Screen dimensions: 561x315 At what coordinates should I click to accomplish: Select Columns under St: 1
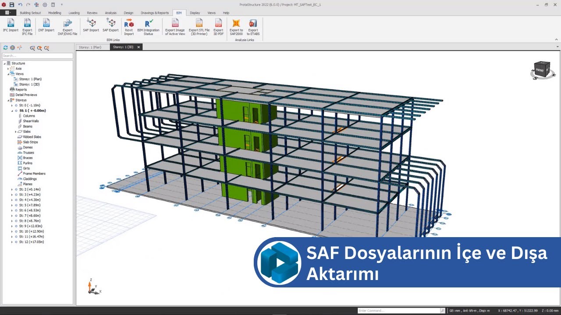pyautogui.click(x=29, y=116)
